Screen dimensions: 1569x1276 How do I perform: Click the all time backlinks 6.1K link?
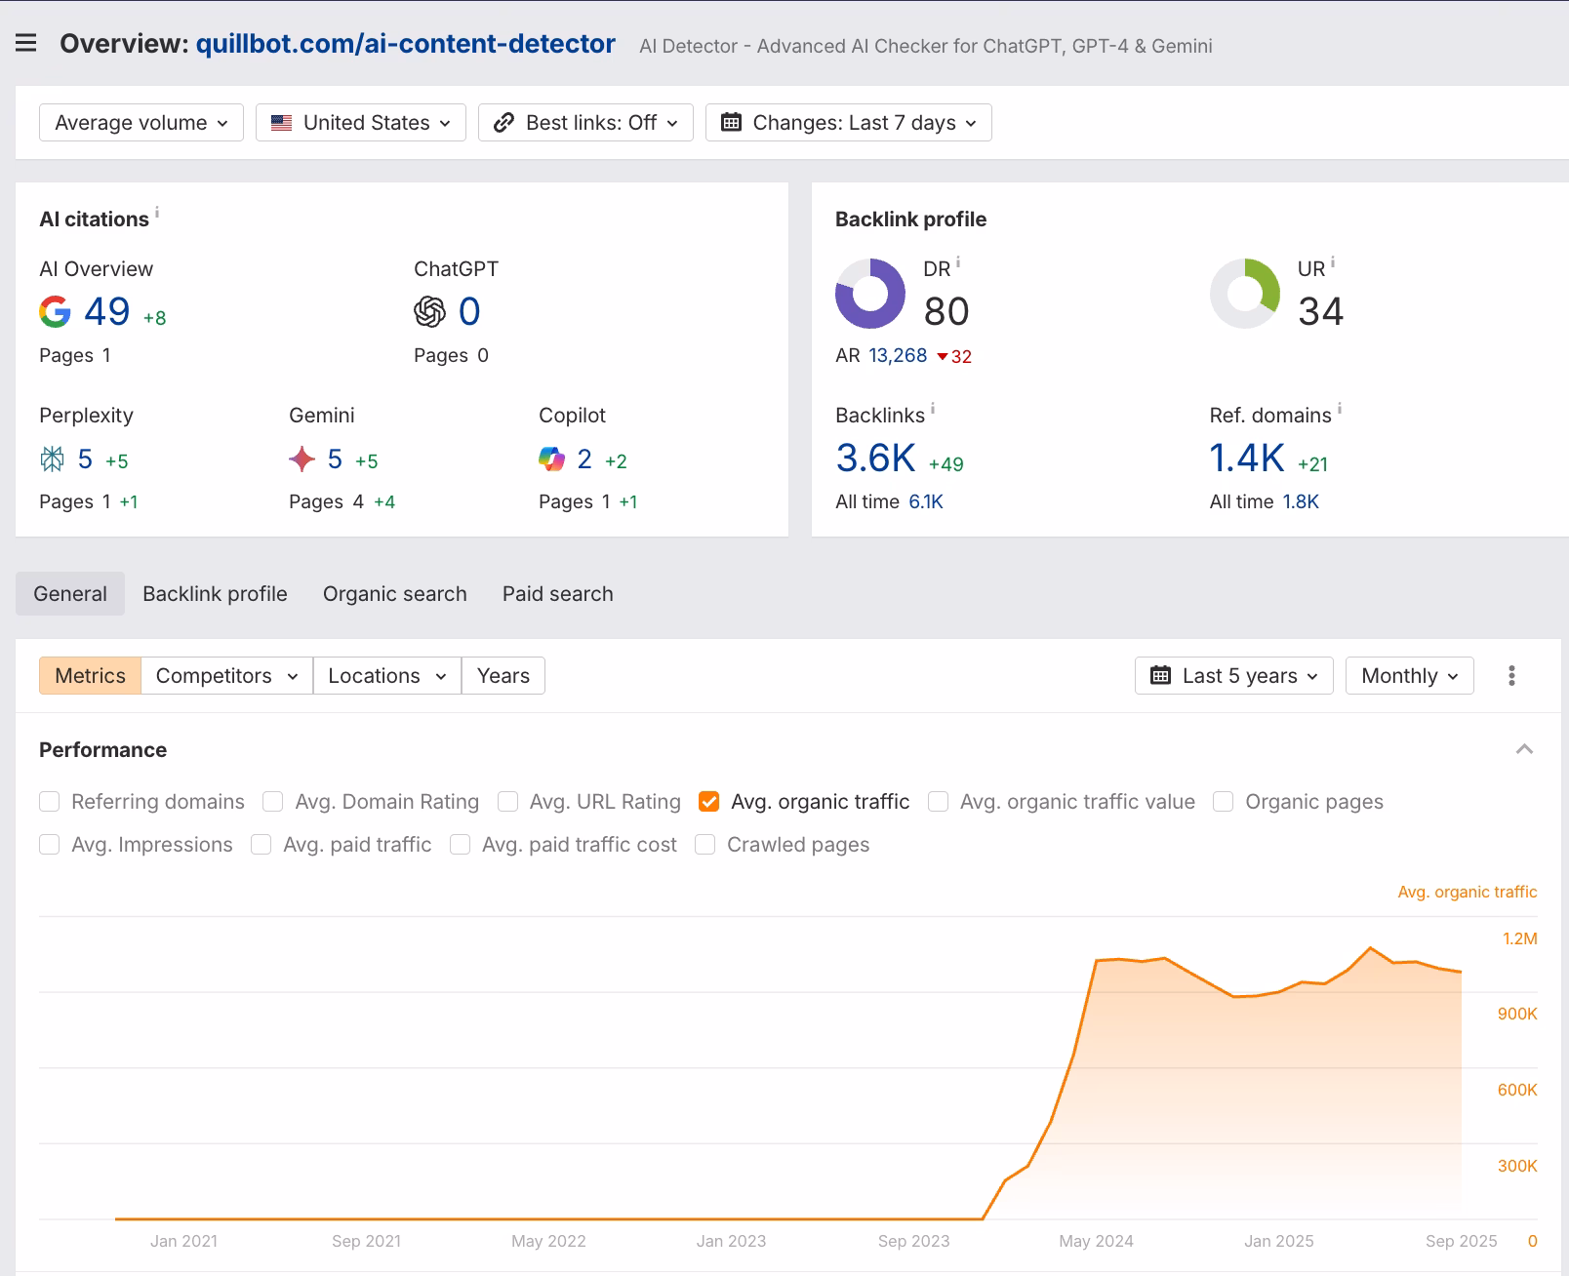(x=926, y=501)
